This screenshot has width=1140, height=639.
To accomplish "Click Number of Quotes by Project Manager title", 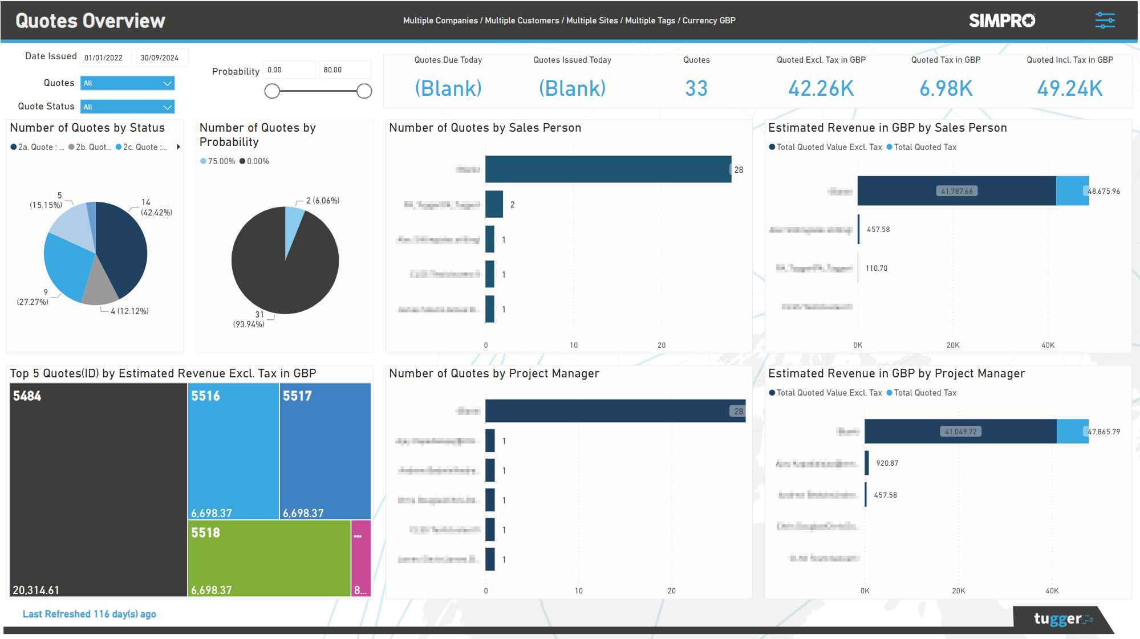I will 494,373.
